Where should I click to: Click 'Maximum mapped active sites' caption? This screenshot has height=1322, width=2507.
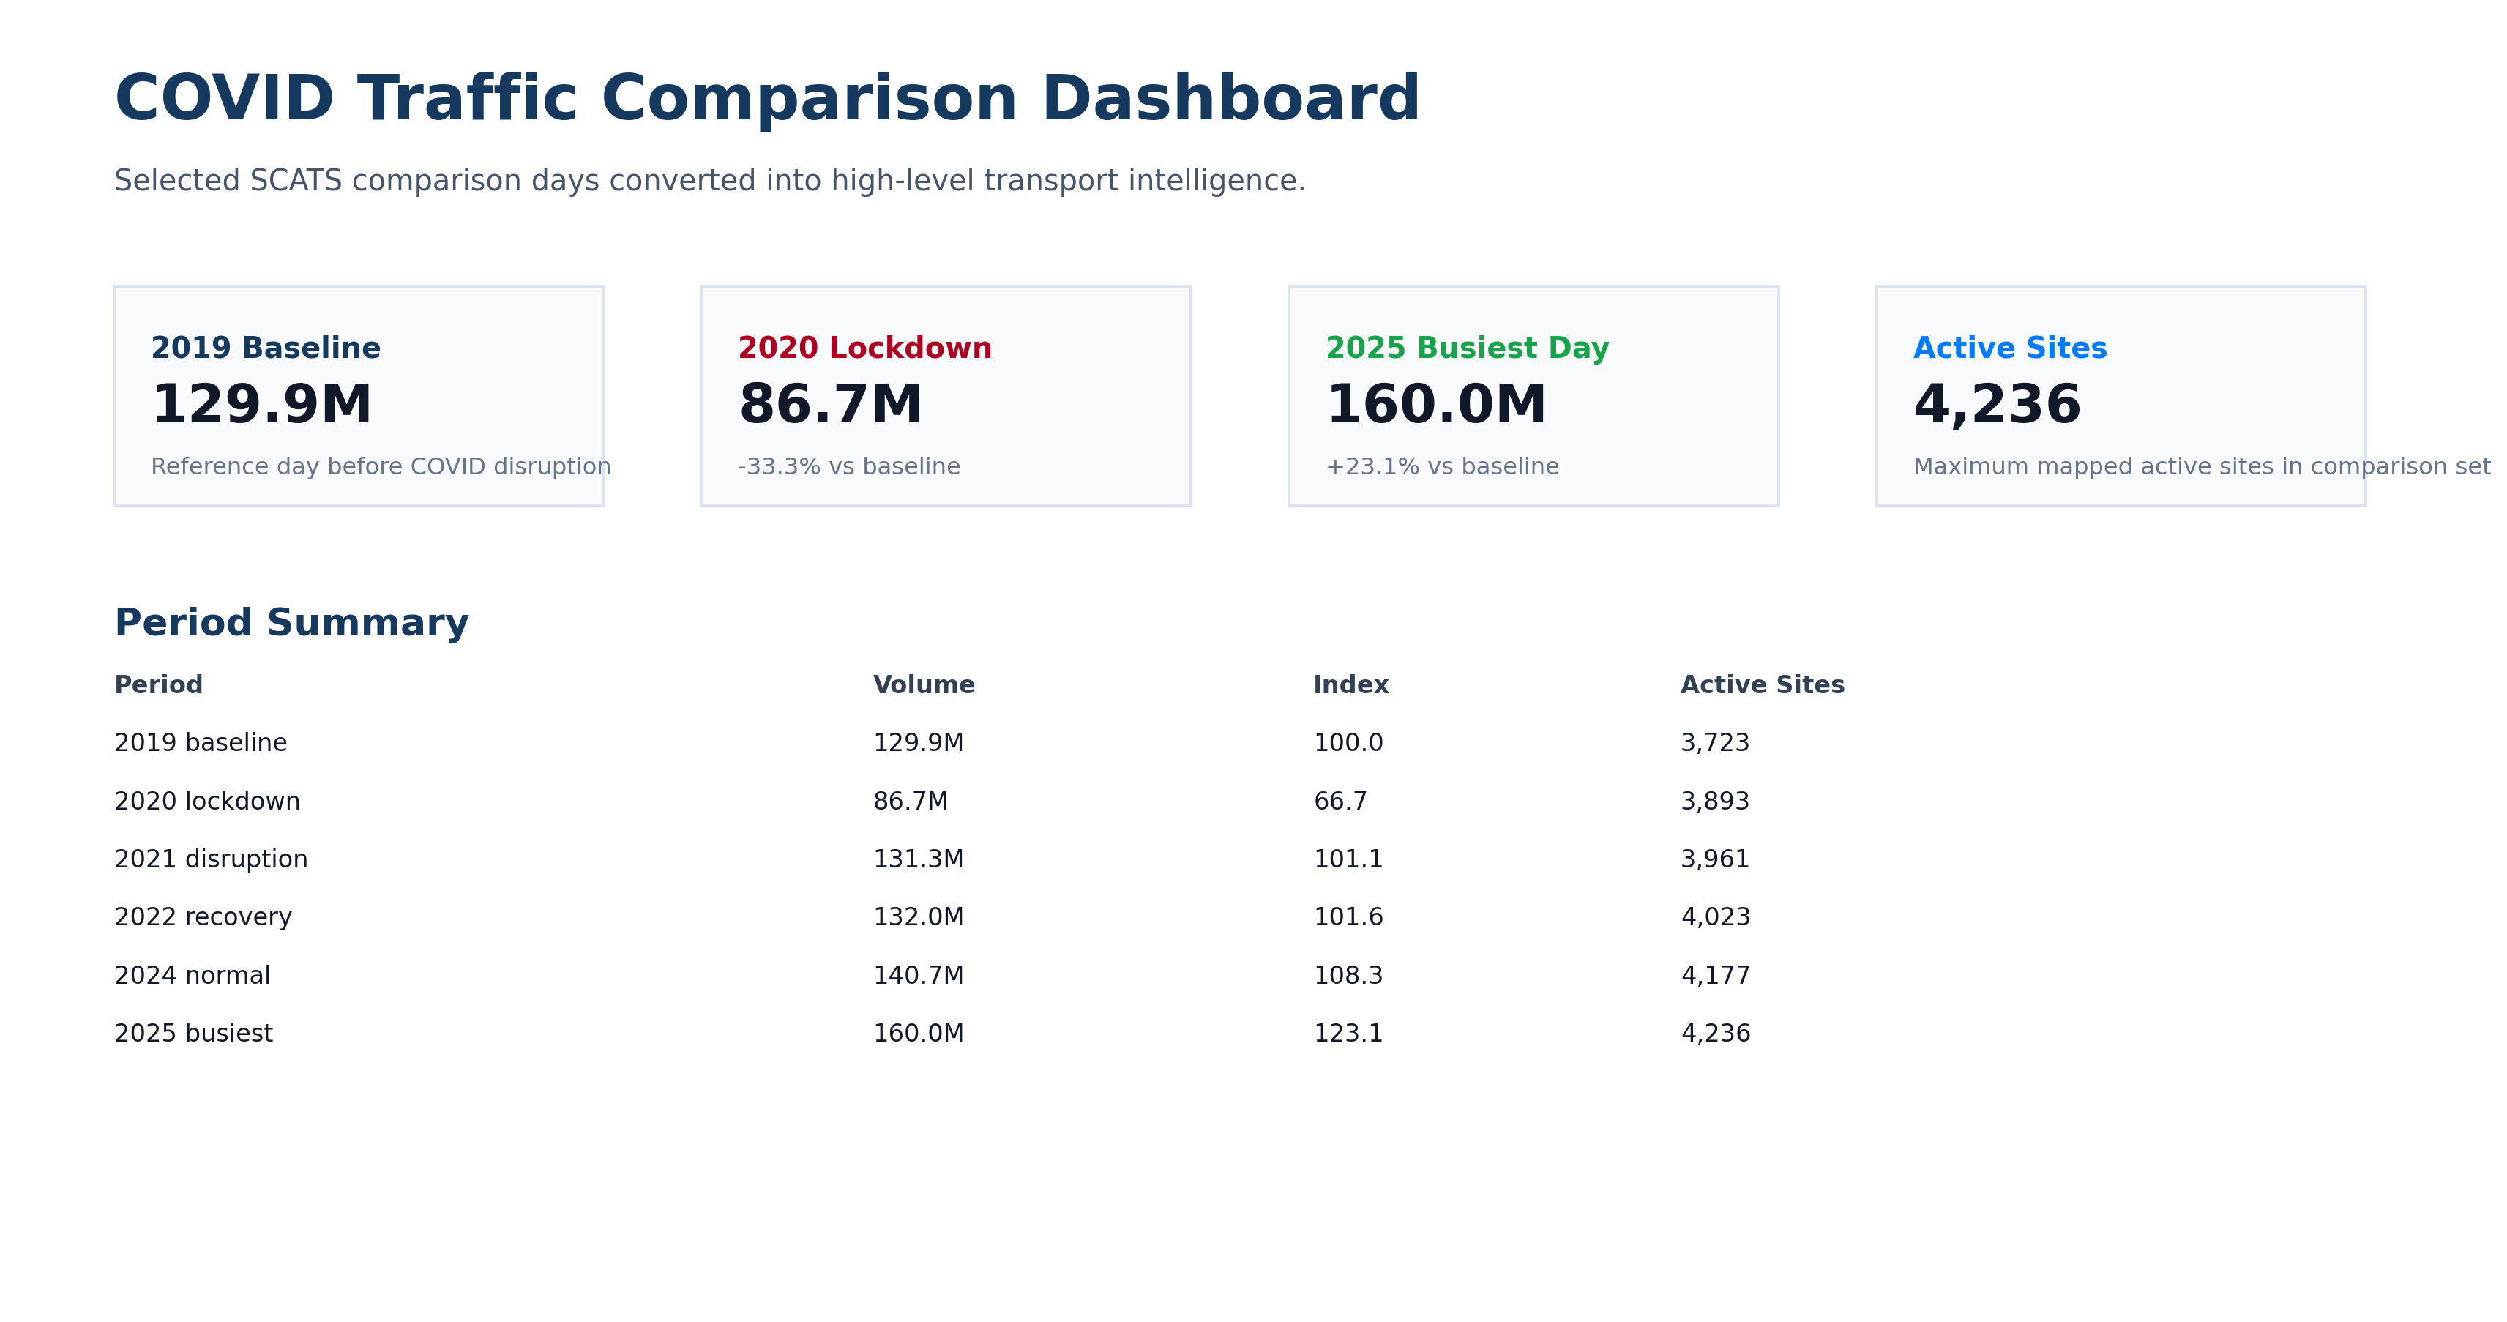point(2202,467)
